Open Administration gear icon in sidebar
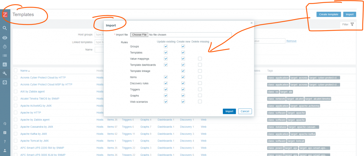The width and height of the screenshot is (364, 156). pyautogui.click(x=5, y=82)
